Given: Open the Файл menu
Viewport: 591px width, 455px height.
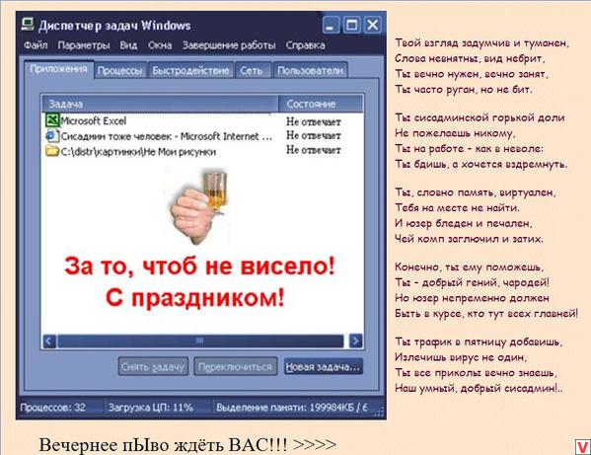Looking at the screenshot, I should point(36,45).
